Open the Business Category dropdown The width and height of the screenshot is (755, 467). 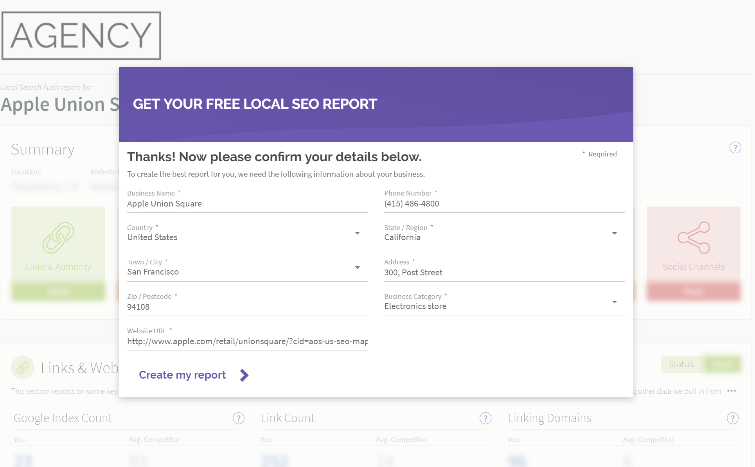tap(504, 306)
